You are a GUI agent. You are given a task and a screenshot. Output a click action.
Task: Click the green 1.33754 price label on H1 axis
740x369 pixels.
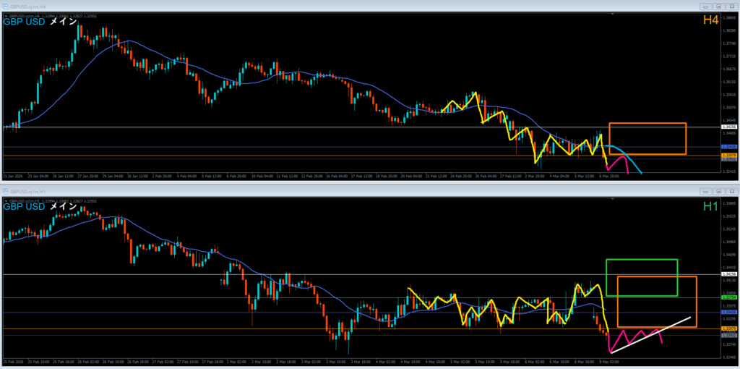(728, 297)
